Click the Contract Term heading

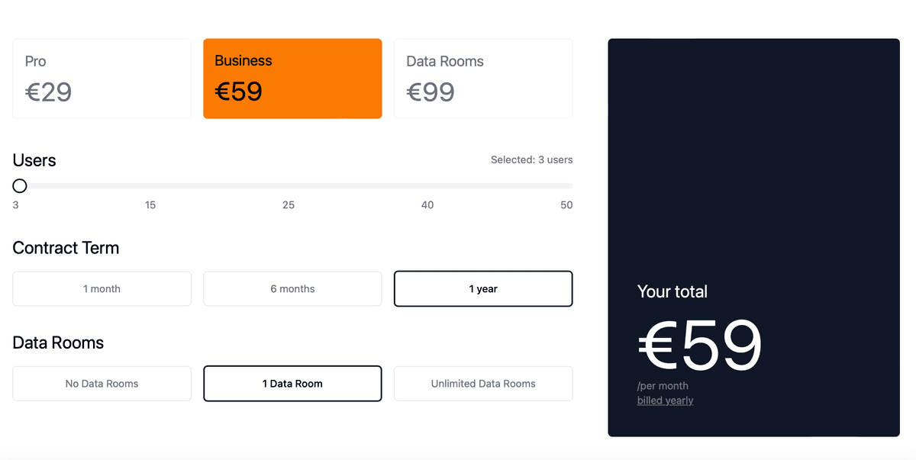pyautogui.click(x=66, y=248)
